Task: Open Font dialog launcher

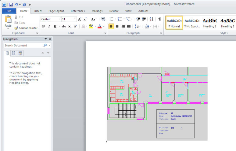Action: [x=105, y=33]
